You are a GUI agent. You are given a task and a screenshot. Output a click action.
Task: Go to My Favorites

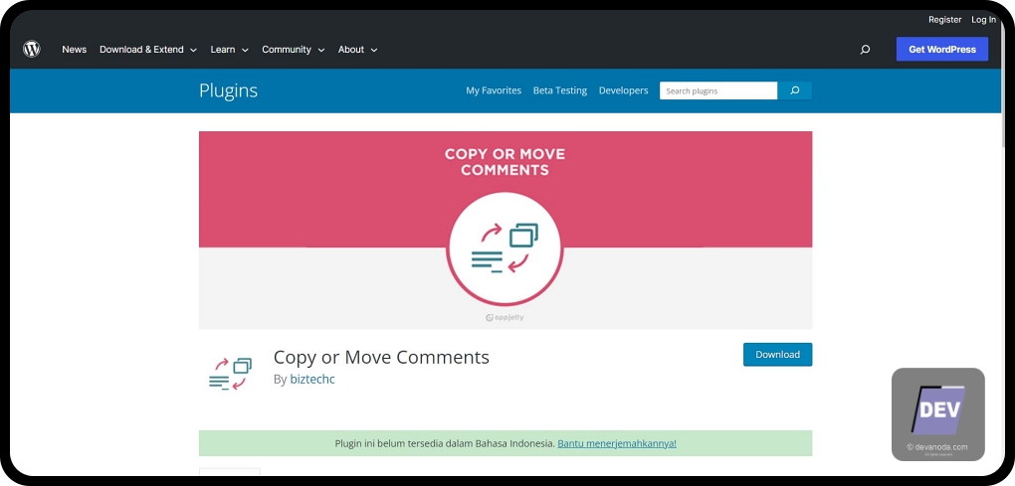pos(494,90)
